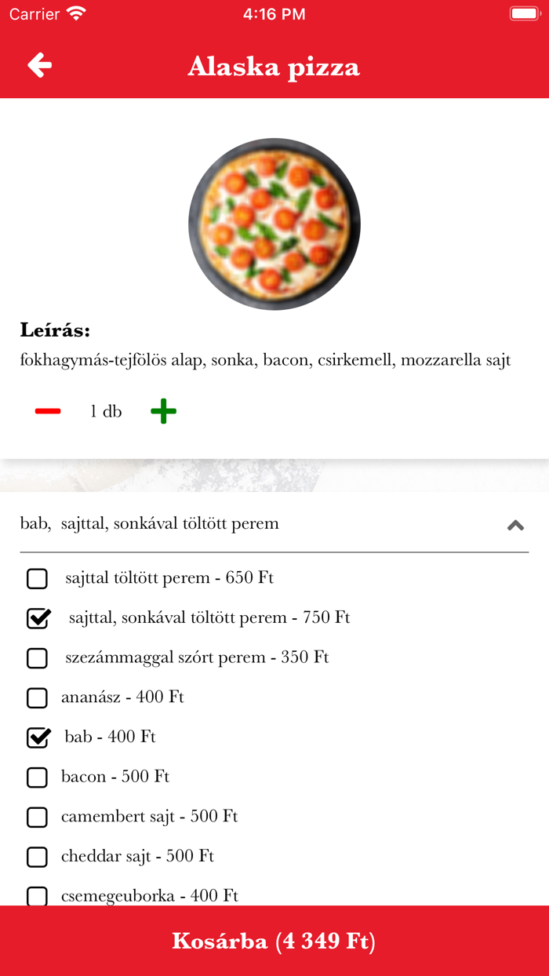
Task: Collapse the toppings list chevron
Action: coord(515,525)
